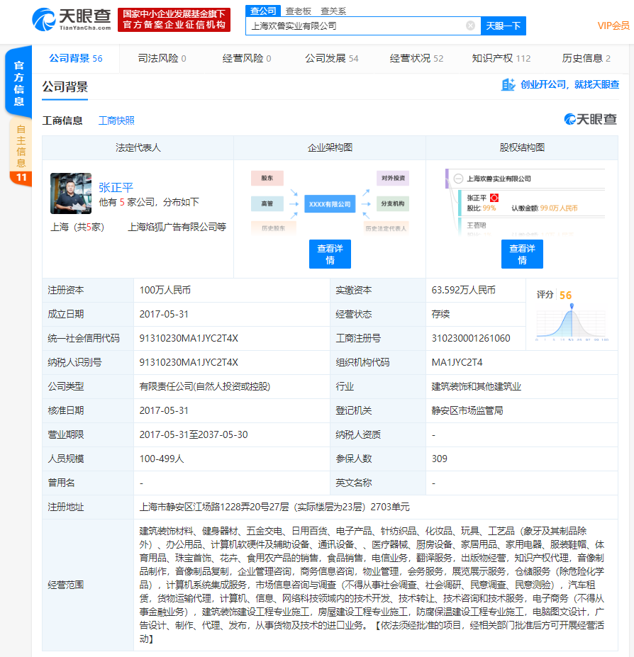634x657 pixels.
Task: Click the operating status value 存续
Action: 440,314
